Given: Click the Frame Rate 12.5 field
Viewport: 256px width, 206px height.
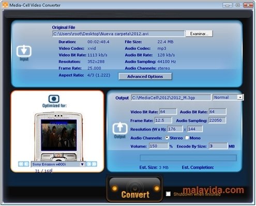Looking at the screenshot, I should point(163,120).
